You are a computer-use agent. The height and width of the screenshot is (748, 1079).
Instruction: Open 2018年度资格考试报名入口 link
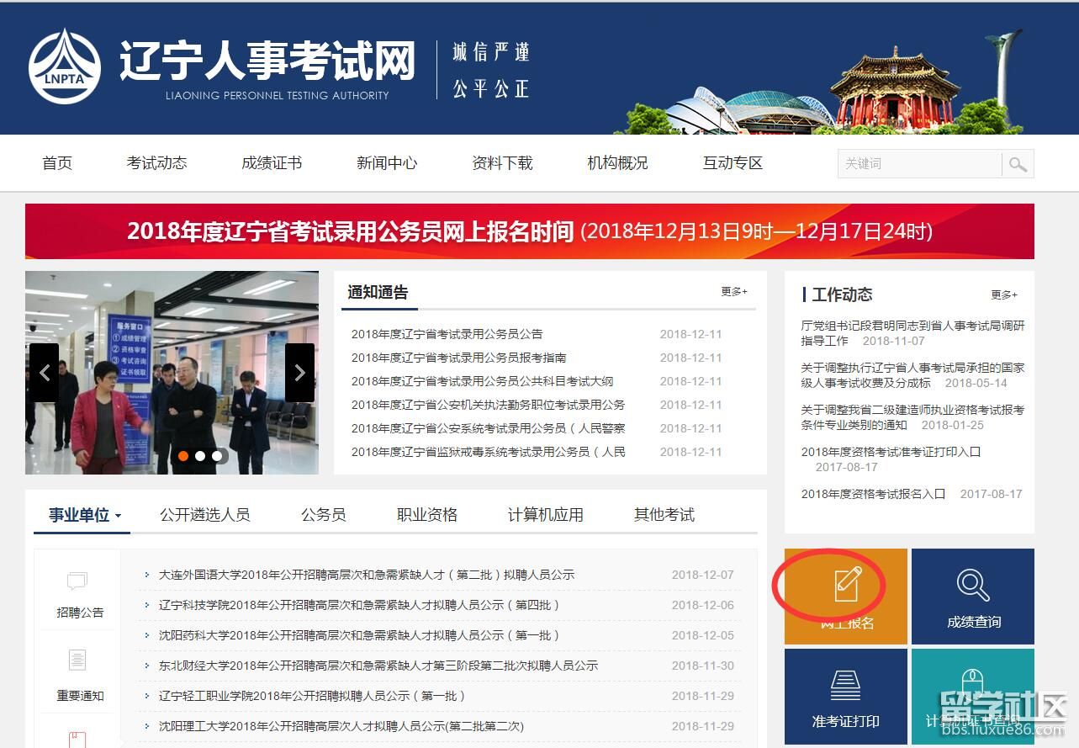point(873,494)
